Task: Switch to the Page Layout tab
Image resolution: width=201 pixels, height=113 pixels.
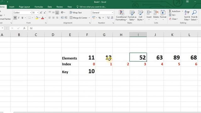Action: point(24,7)
